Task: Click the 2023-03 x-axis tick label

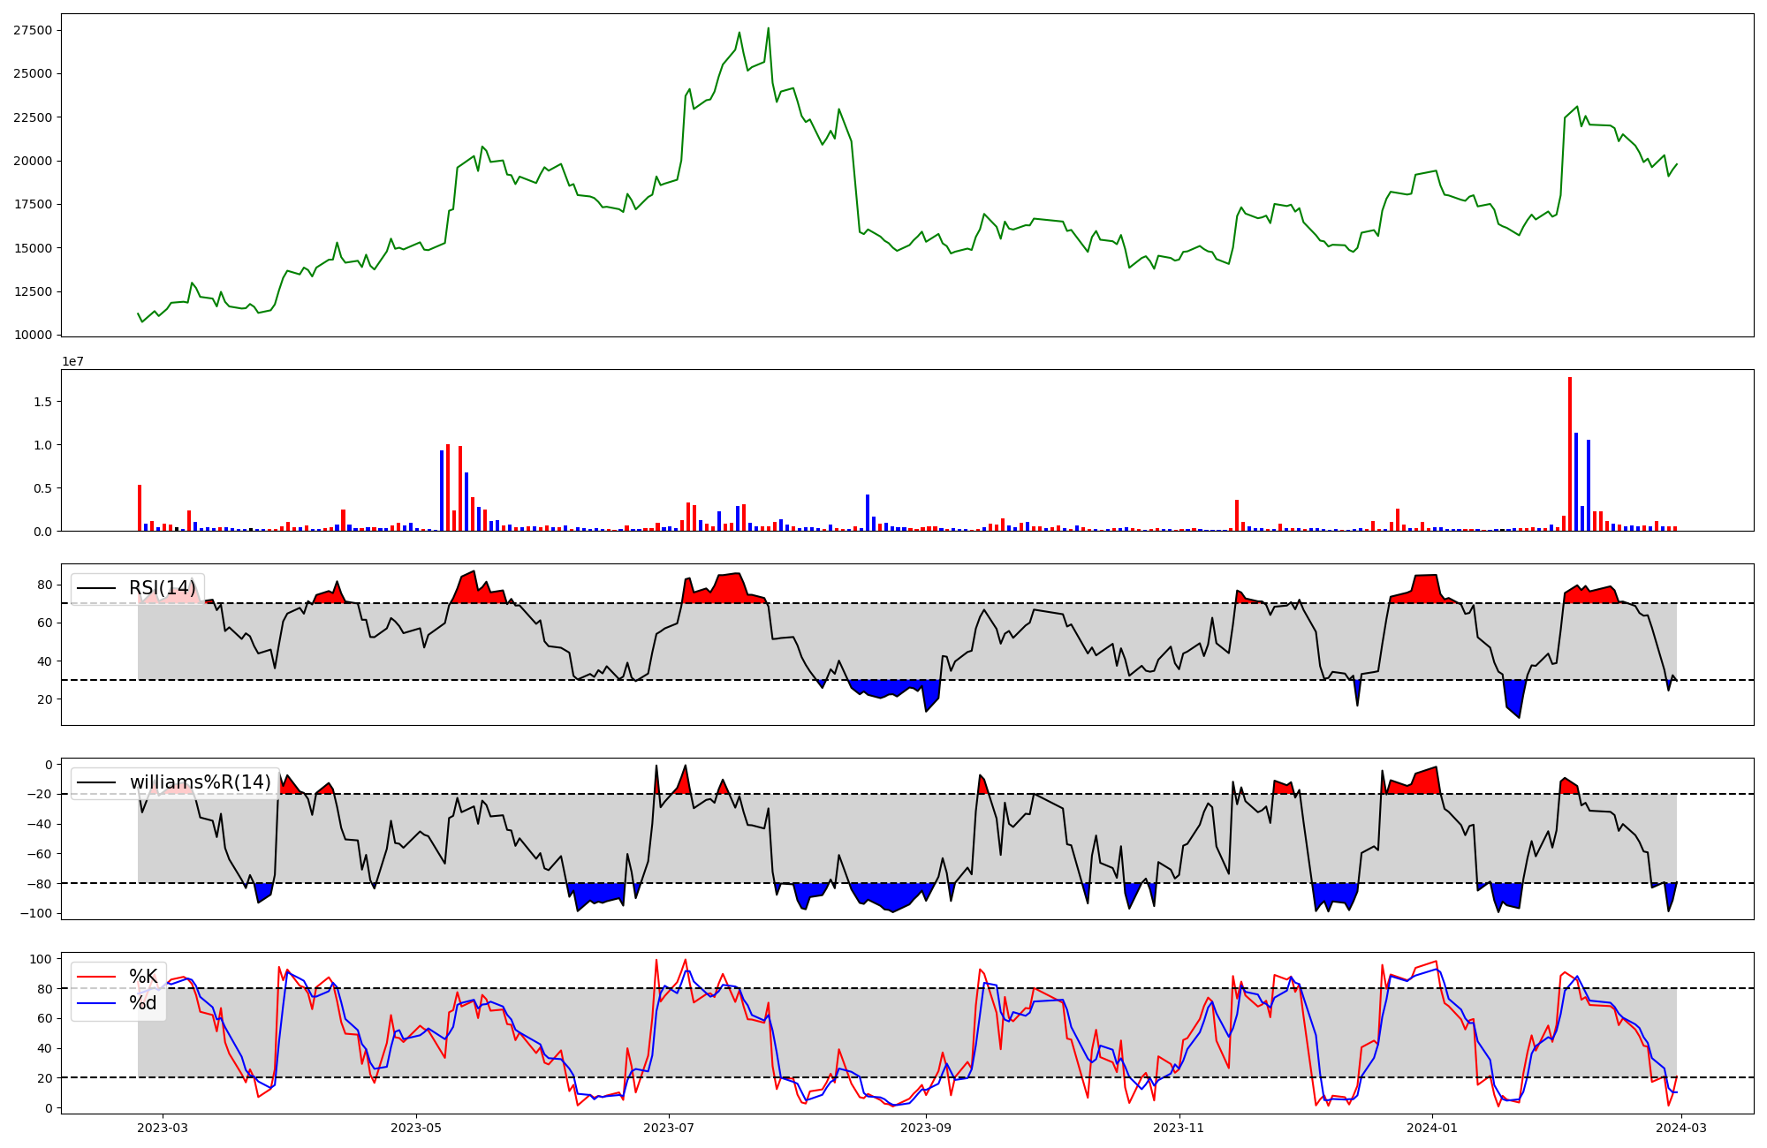Action: (x=163, y=1128)
